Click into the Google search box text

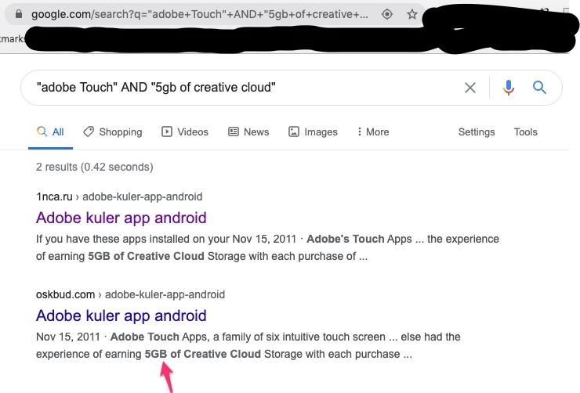pos(156,88)
